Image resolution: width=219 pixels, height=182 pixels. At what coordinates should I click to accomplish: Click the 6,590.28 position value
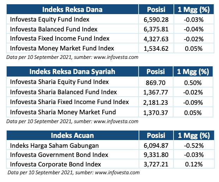(x=156, y=20)
